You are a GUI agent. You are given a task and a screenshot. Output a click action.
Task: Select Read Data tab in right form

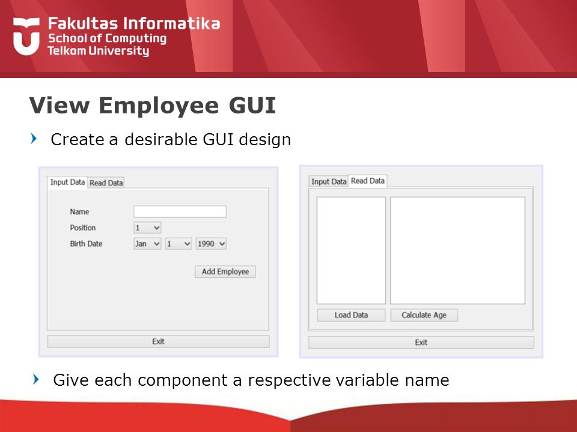point(368,181)
